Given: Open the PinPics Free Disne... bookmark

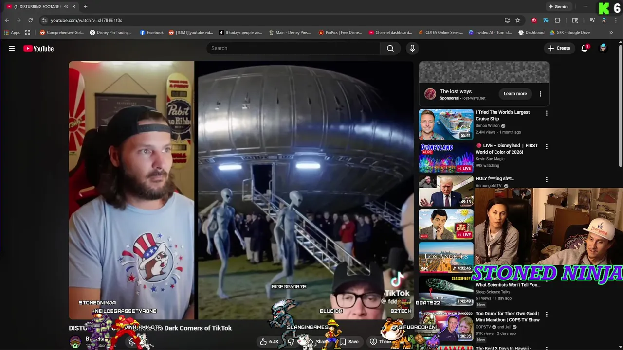Looking at the screenshot, I should (340, 33).
